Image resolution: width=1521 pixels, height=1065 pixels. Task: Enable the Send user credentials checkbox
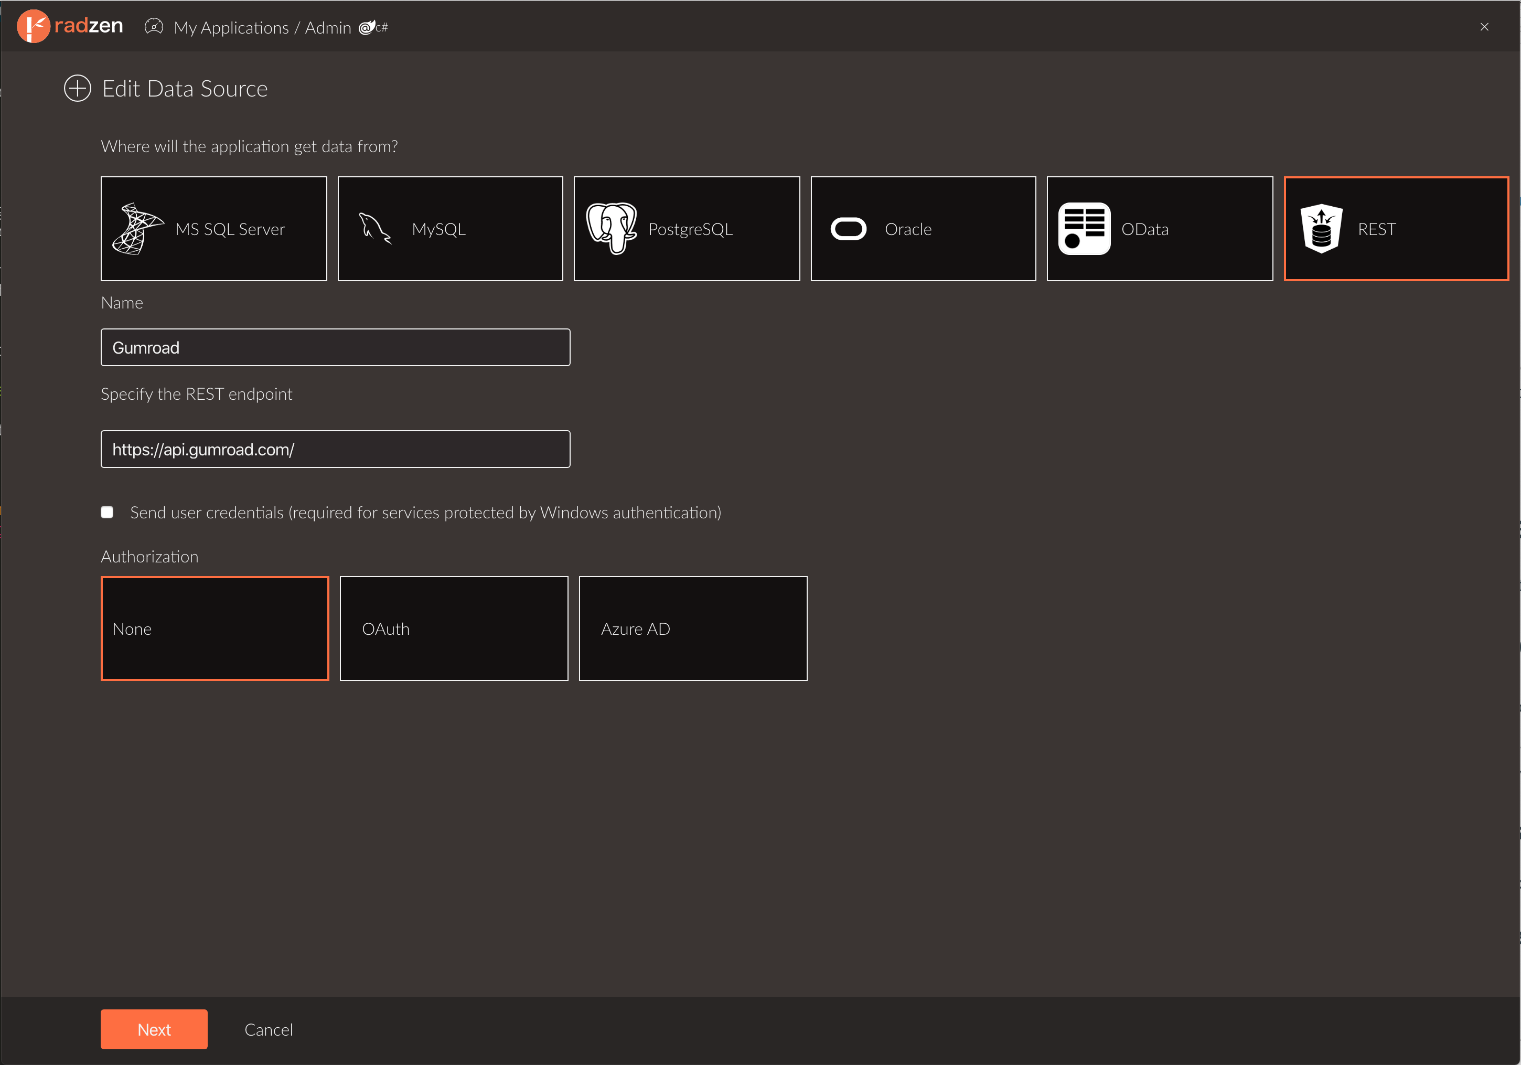[108, 512]
